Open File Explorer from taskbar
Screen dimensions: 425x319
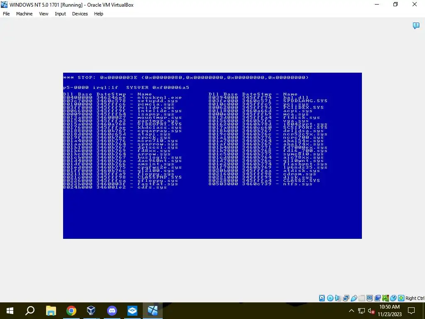[51, 311]
